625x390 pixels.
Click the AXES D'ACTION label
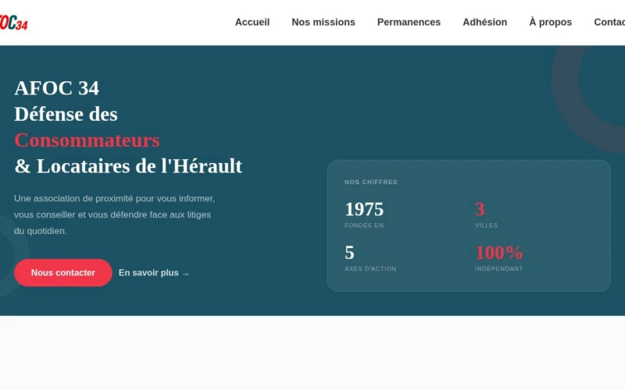point(370,268)
